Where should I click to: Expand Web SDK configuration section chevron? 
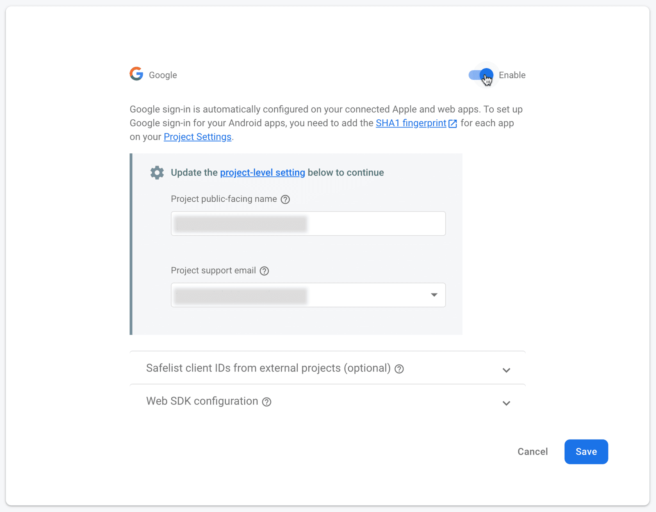(x=506, y=403)
